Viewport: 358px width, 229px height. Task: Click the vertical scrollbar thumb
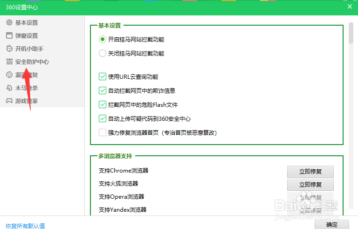[x=351, y=33]
